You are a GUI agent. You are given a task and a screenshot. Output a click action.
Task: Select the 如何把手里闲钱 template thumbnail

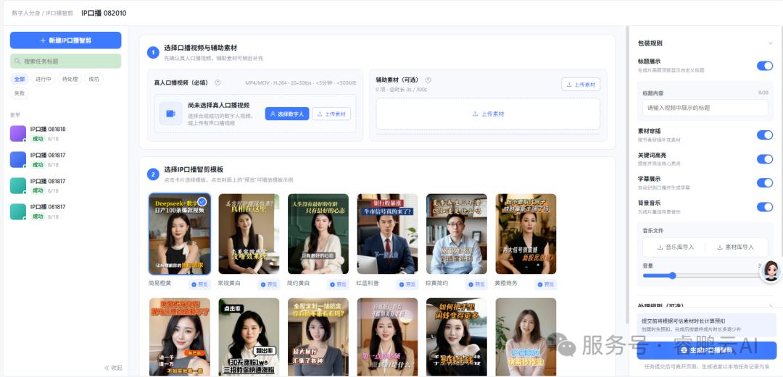(457, 337)
